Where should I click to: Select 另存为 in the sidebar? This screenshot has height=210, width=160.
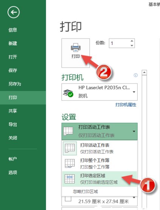15,84
